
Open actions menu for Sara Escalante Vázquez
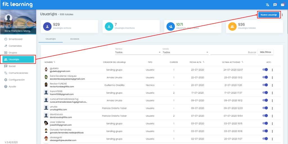[x=272, y=78]
